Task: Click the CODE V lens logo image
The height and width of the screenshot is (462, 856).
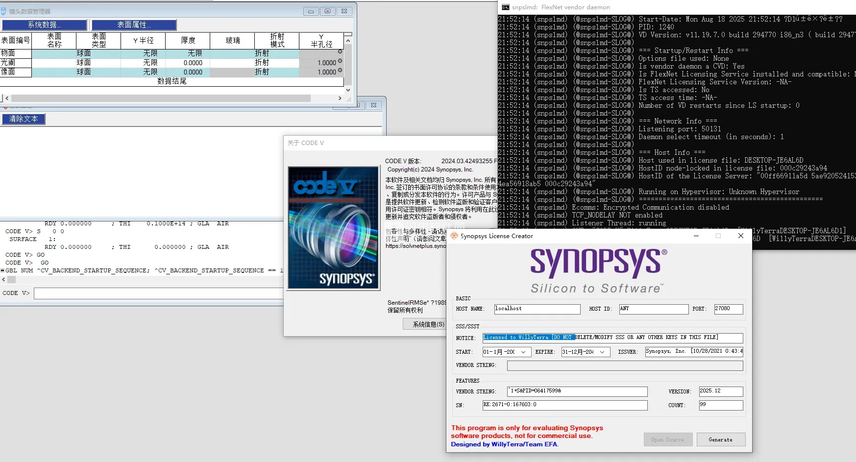Action: click(333, 228)
